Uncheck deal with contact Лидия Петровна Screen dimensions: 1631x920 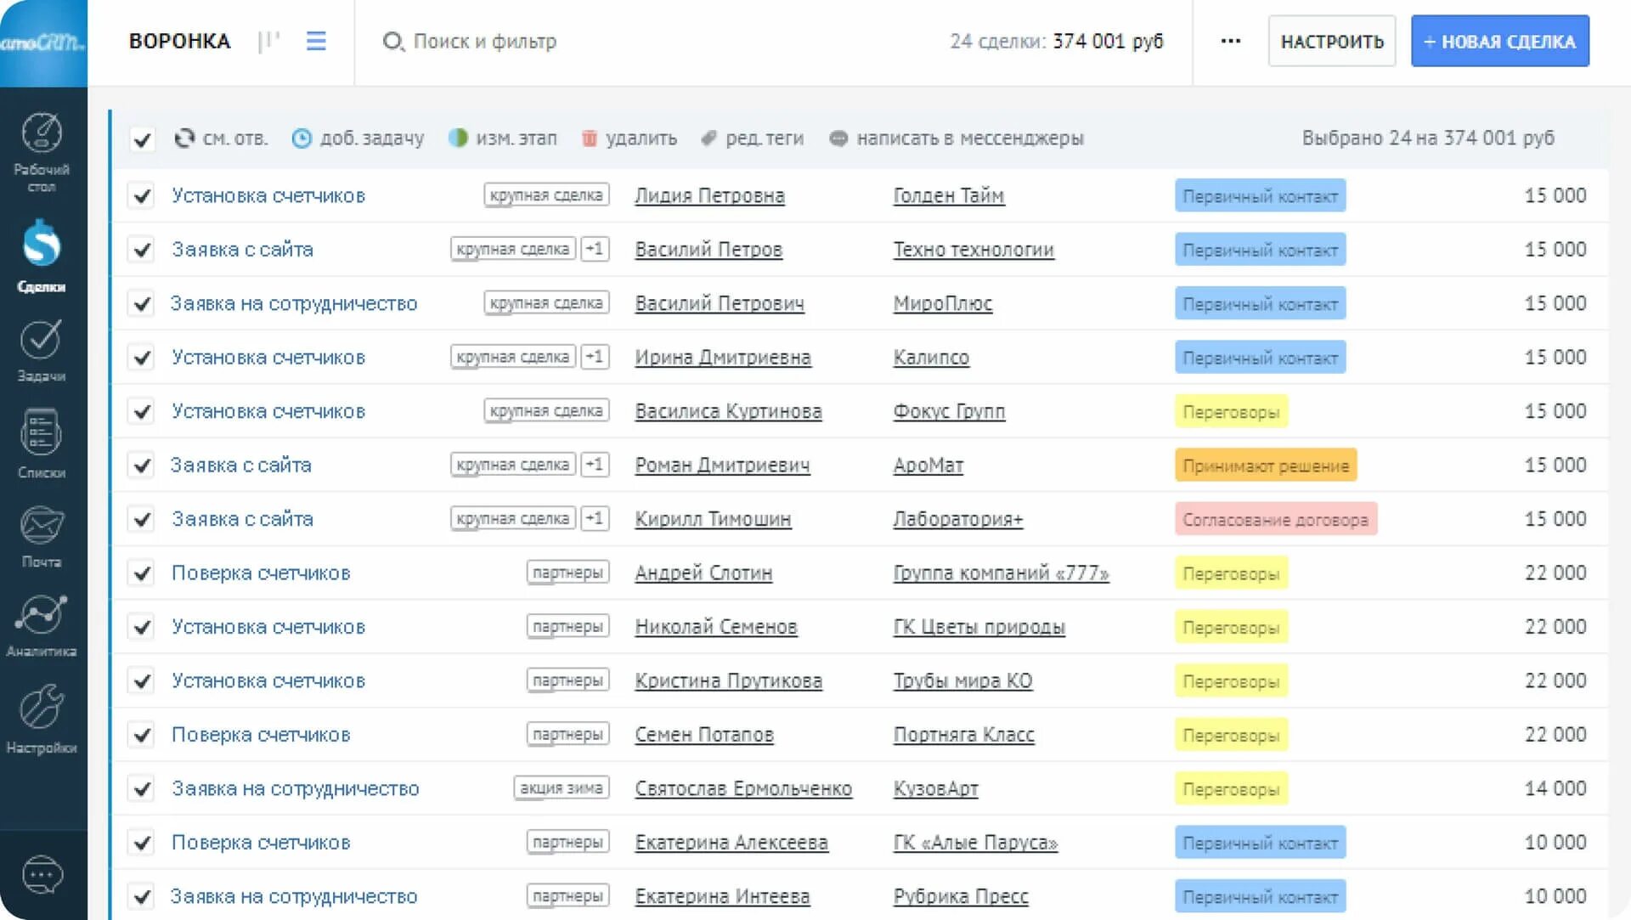click(x=142, y=196)
